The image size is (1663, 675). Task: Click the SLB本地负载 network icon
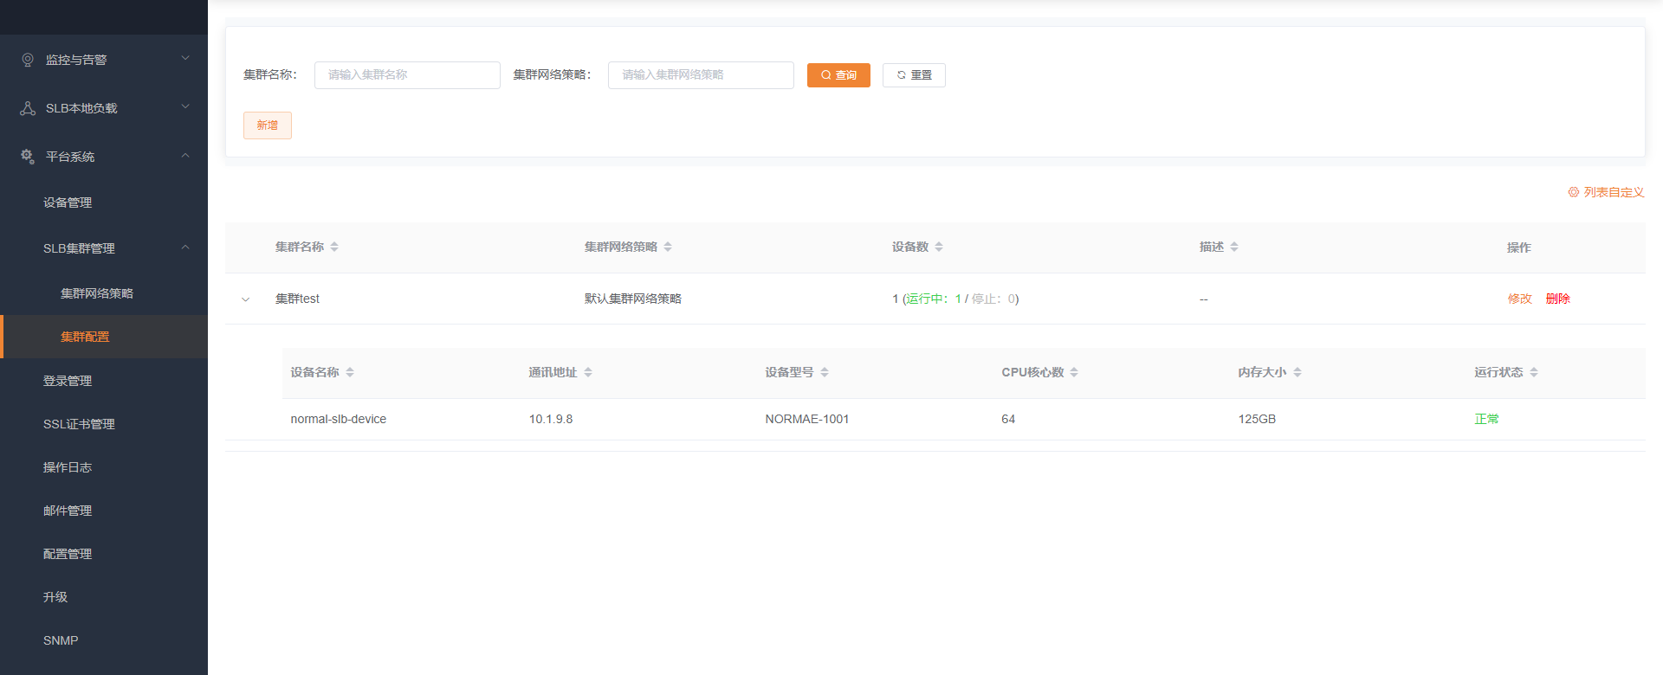tap(28, 108)
